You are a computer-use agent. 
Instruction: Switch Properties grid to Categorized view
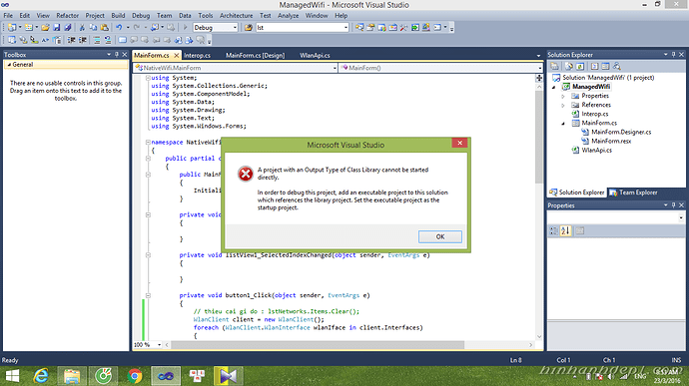point(553,230)
